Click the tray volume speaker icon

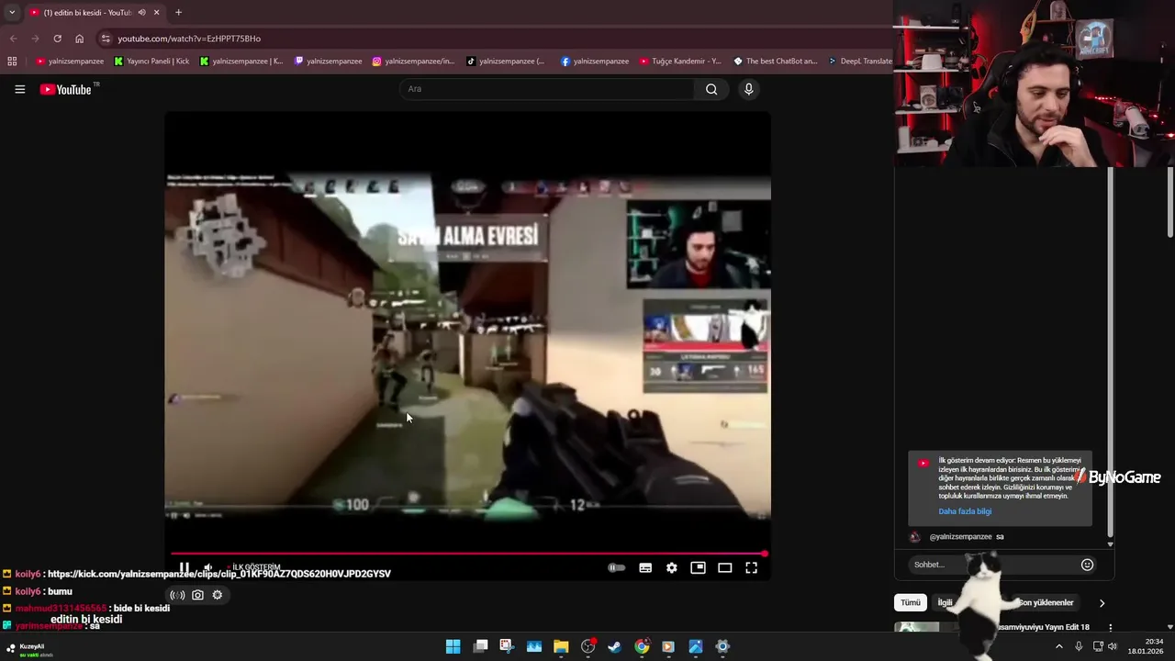pos(1113,646)
